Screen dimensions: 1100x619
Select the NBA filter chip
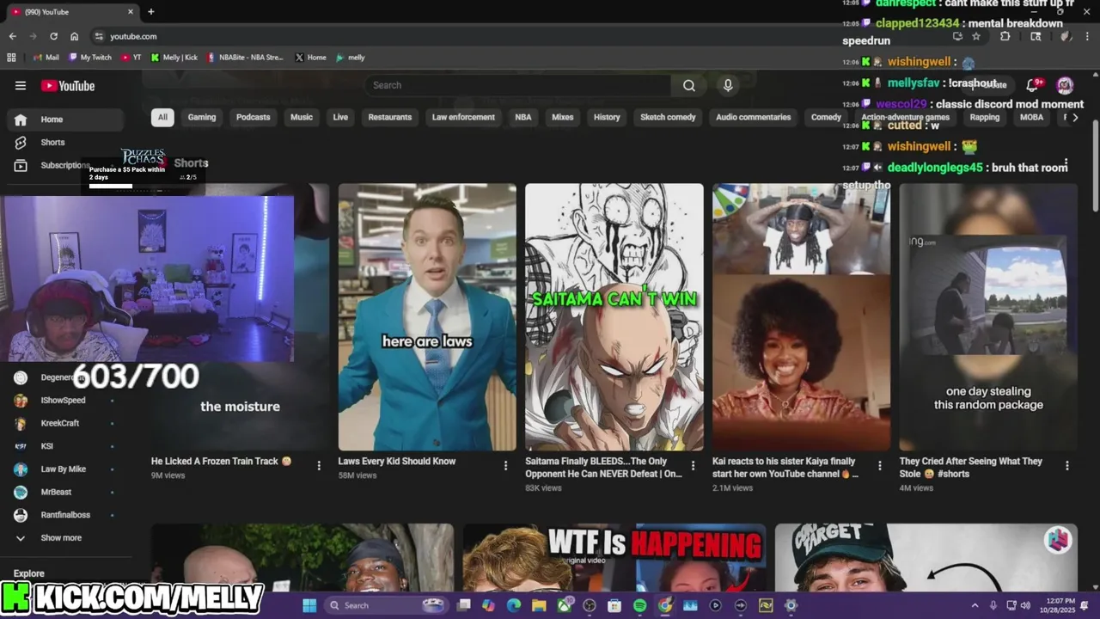[x=523, y=117]
